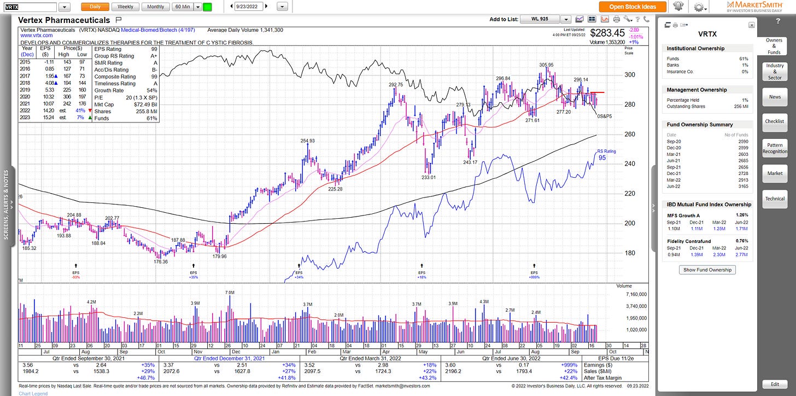Open the settings gear menu

pyautogui.click(x=699, y=7)
